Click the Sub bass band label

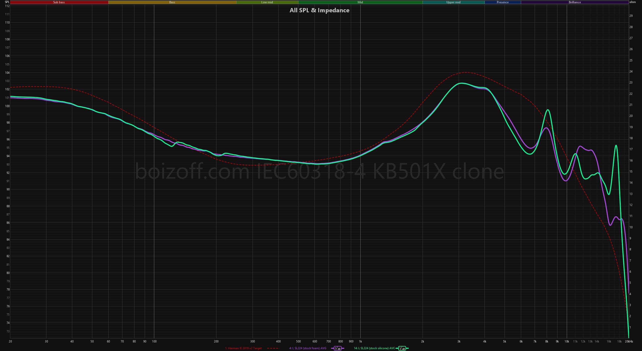click(x=59, y=2)
